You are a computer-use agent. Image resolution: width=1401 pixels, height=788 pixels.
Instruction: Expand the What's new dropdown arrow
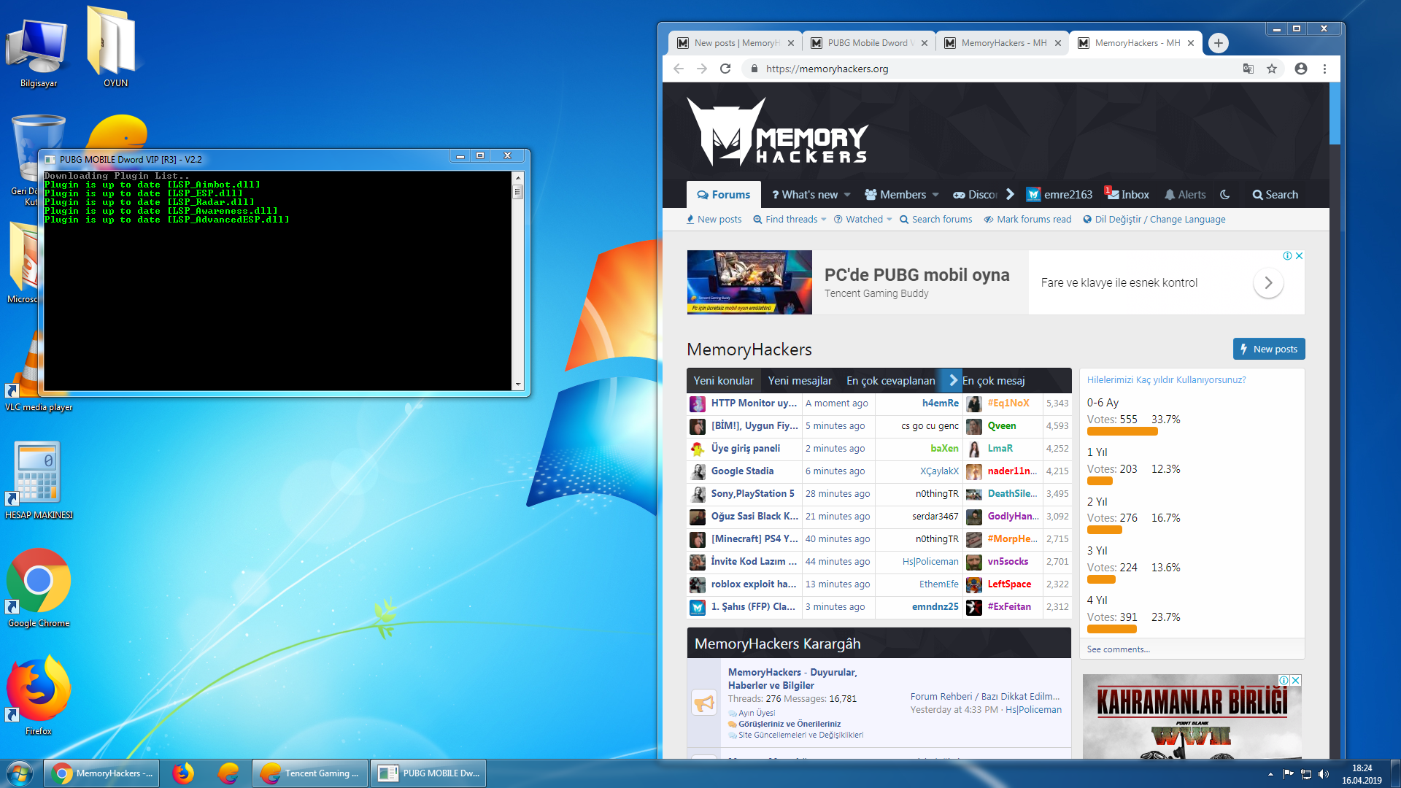(x=847, y=195)
